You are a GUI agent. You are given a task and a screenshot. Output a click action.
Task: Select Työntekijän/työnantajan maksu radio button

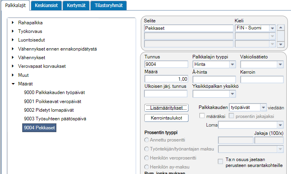[147, 149]
